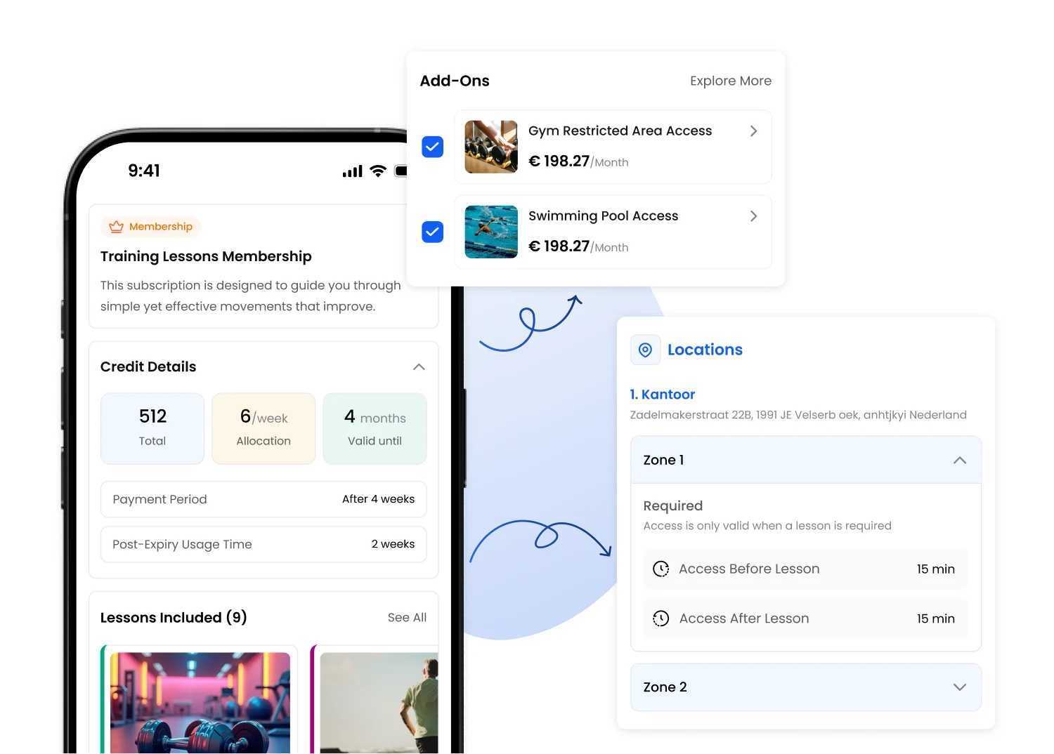Viewport: 1054px width, 754px height.
Task: Click the 2 weeks value
Action: coord(393,544)
